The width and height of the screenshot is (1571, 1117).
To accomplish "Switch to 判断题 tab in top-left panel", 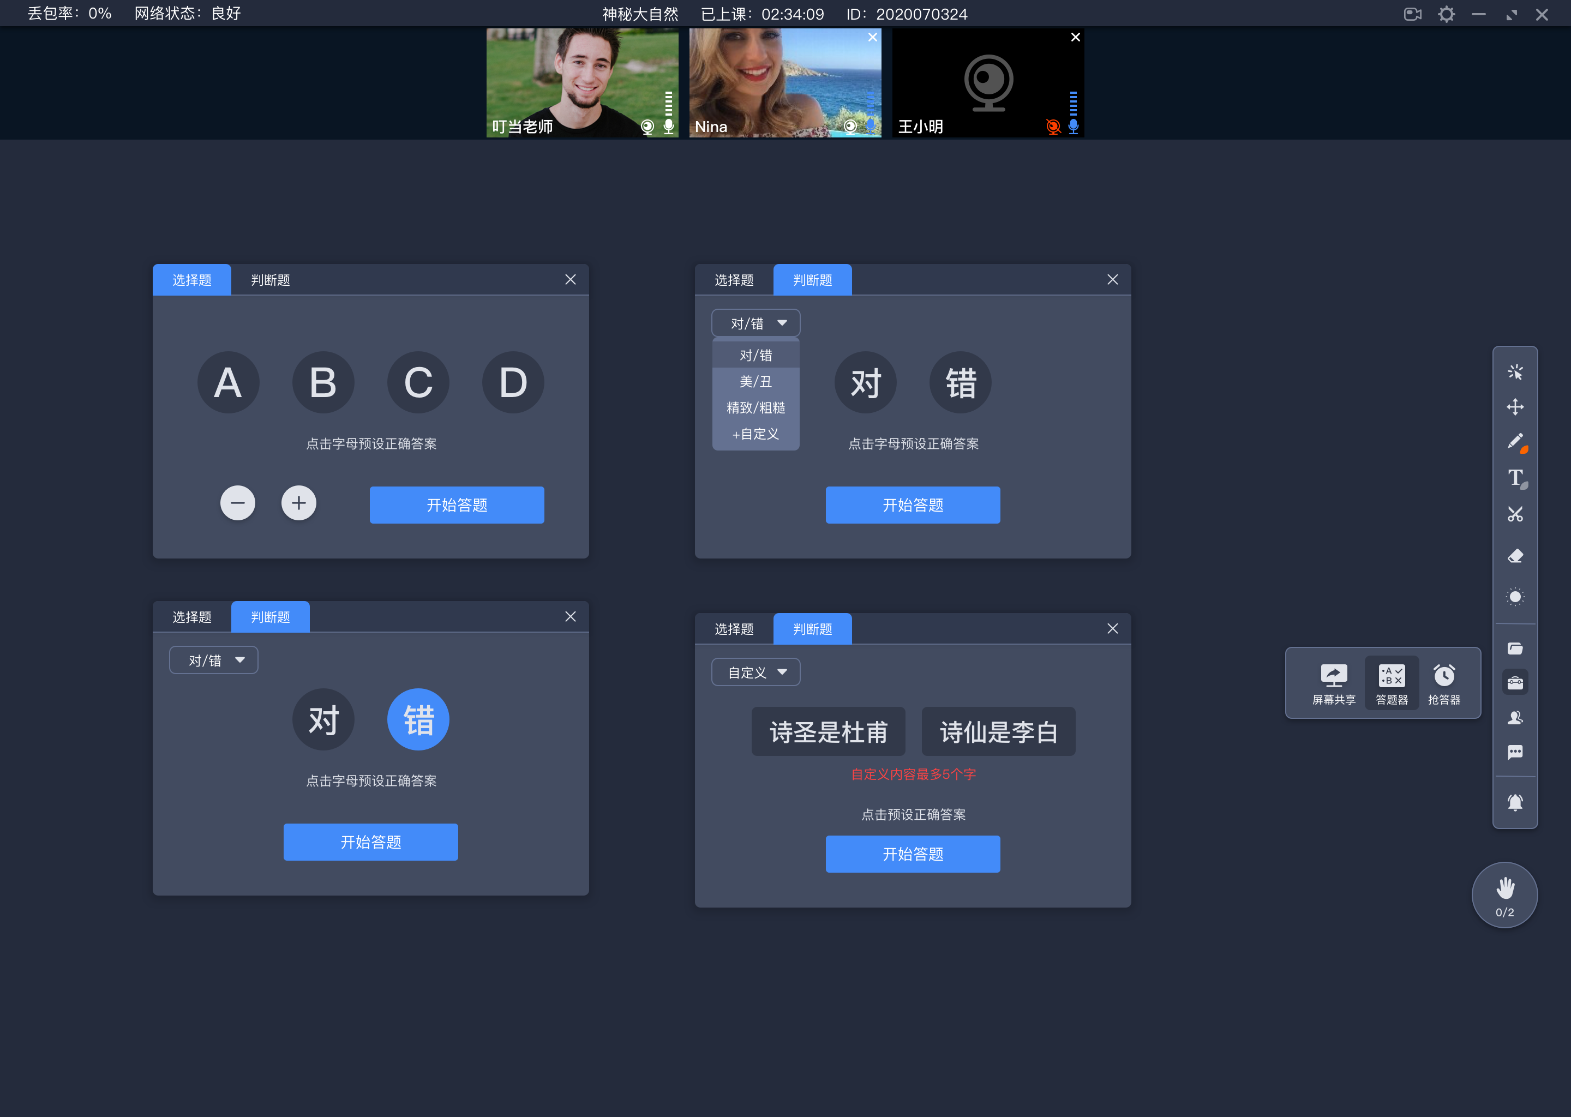I will coord(269,280).
